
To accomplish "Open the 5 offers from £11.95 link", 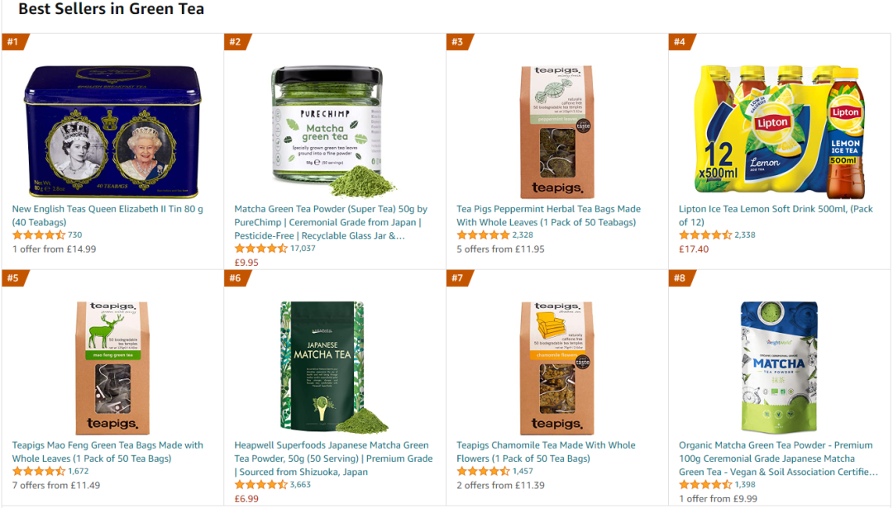I will pos(500,249).
